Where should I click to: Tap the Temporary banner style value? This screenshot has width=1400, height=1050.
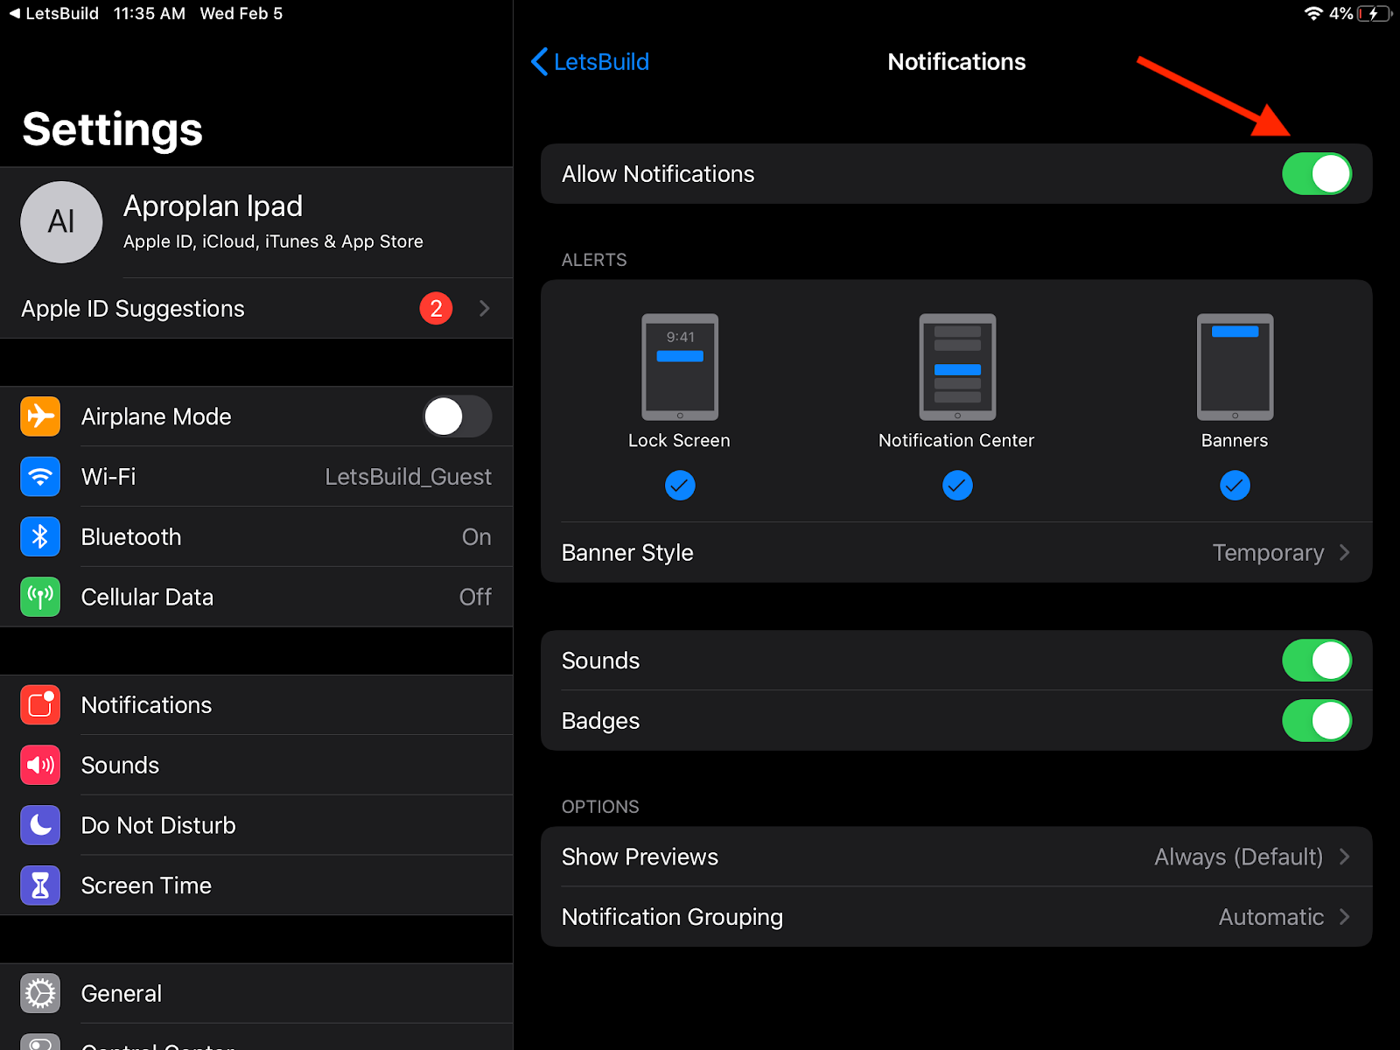tap(1268, 553)
